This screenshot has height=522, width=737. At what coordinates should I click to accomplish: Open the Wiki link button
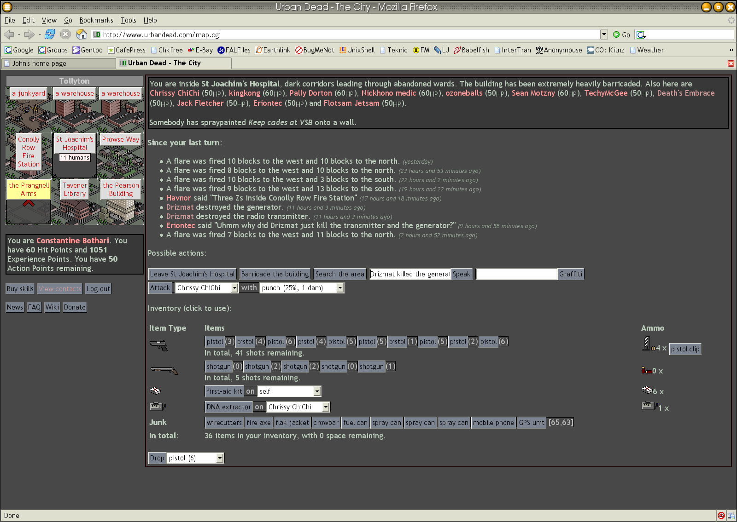point(52,307)
